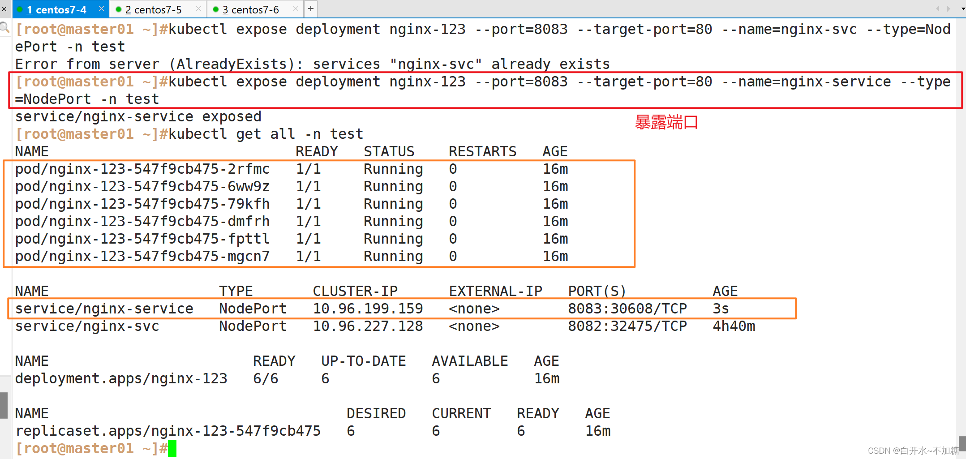The width and height of the screenshot is (966, 459).
Task: Close the side panel with the X icon
Action: click(x=4, y=9)
